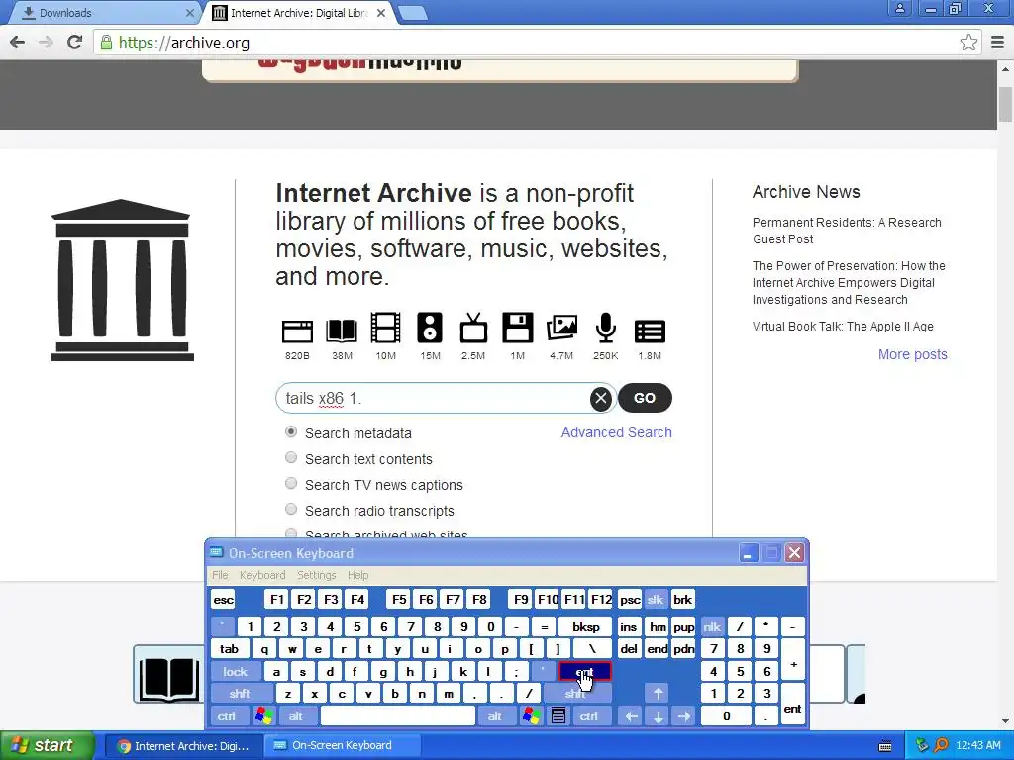Click the GO search button
The width and height of the screenshot is (1014, 760).
click(645, 398)
